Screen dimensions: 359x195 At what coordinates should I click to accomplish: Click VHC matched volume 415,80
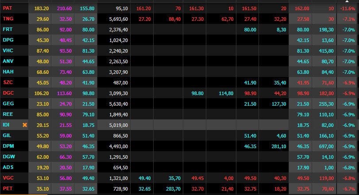point(326,51)
